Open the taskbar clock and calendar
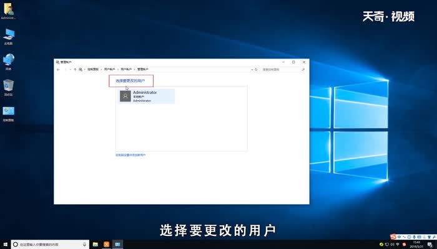The width and height of the screenshot is (437, 249). pos(416,245)
